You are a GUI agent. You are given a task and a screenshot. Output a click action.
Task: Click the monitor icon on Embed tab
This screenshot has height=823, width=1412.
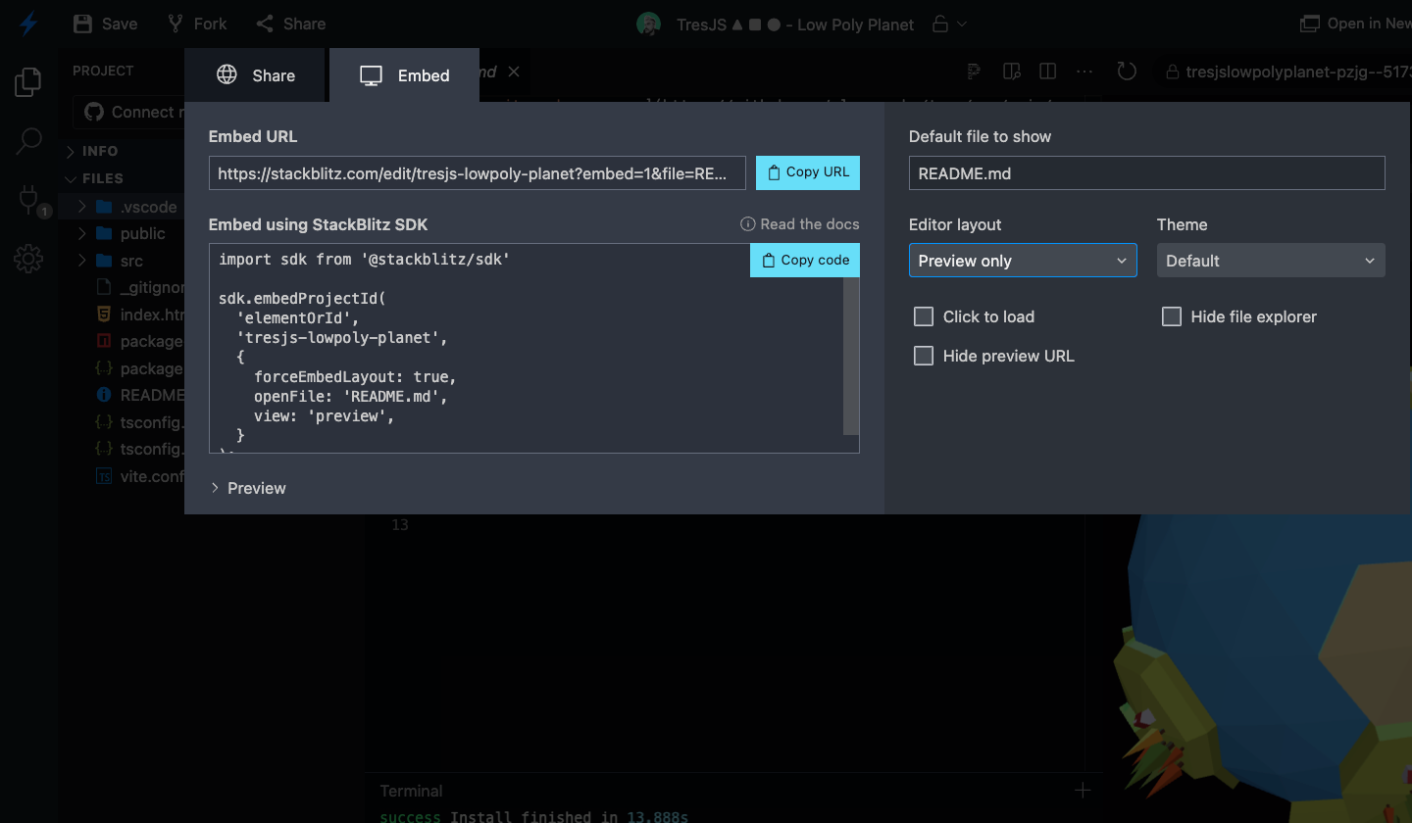tap(371, 75)
